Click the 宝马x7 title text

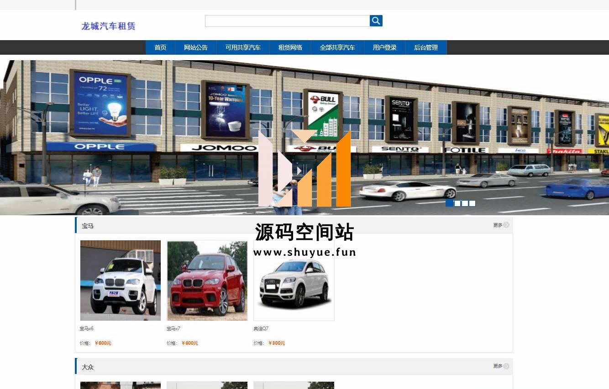(173, 328)
